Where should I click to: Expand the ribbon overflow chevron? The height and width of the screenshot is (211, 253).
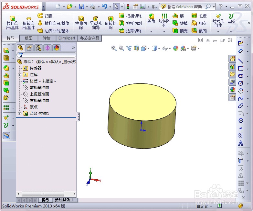pyautogui.click(x=249, y=23)
